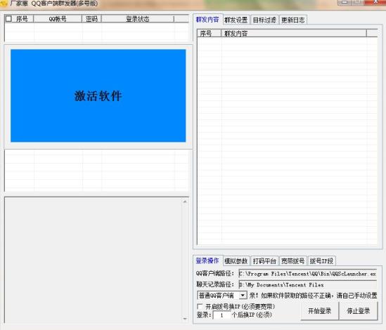Enable the 开启拨号换IP checkbox
Image resolution: width=386 pixels, height=330 pixels.
[200, 307]
